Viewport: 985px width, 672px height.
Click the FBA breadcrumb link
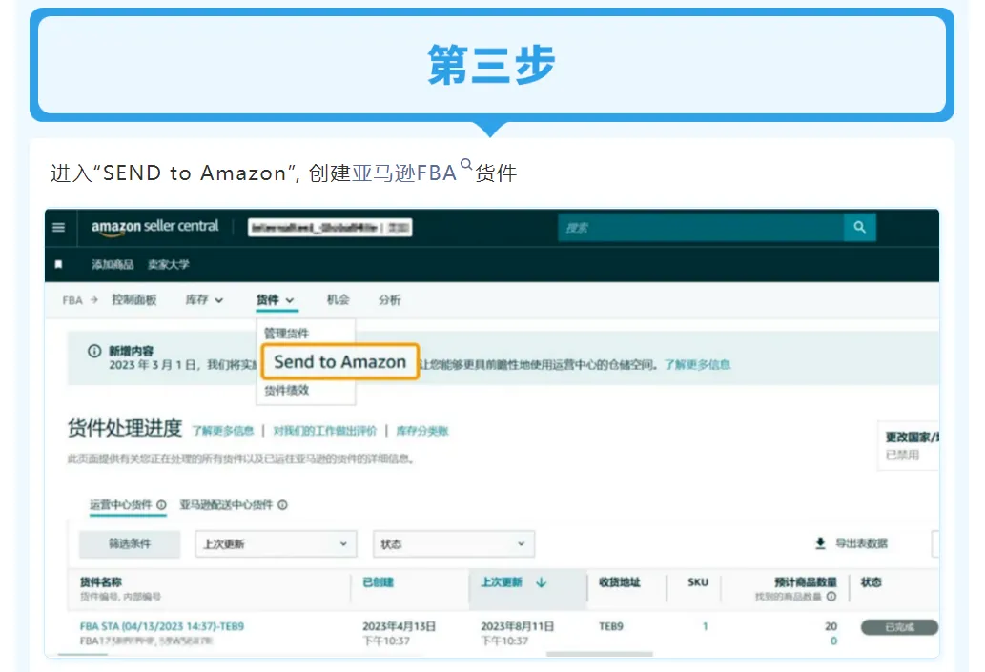tap(72, 300)
